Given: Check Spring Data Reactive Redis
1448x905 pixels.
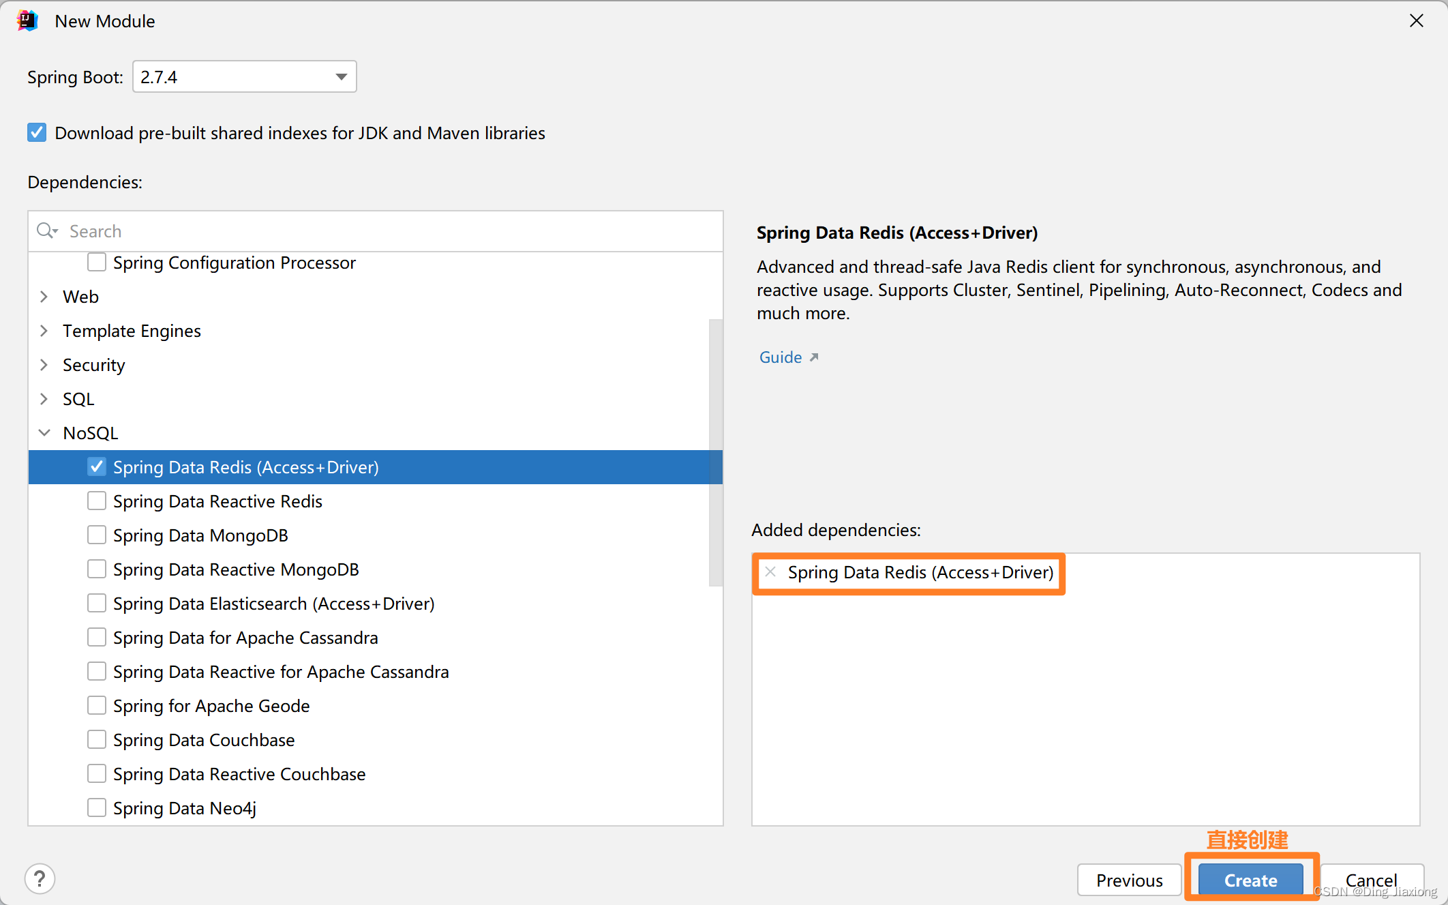Looking at the screenshot, I should (97, 501).
